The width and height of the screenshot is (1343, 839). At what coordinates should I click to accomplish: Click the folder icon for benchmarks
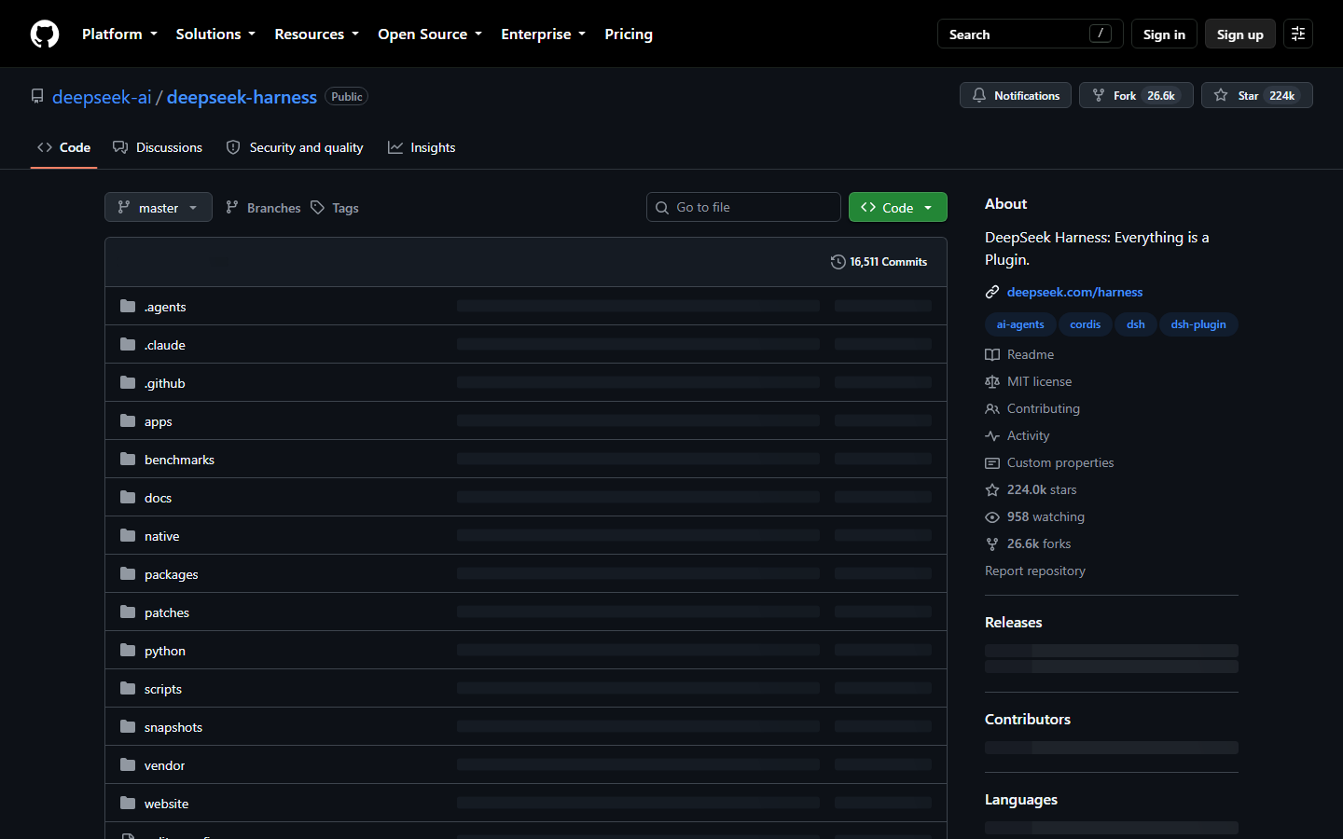[x=128, y=460]
